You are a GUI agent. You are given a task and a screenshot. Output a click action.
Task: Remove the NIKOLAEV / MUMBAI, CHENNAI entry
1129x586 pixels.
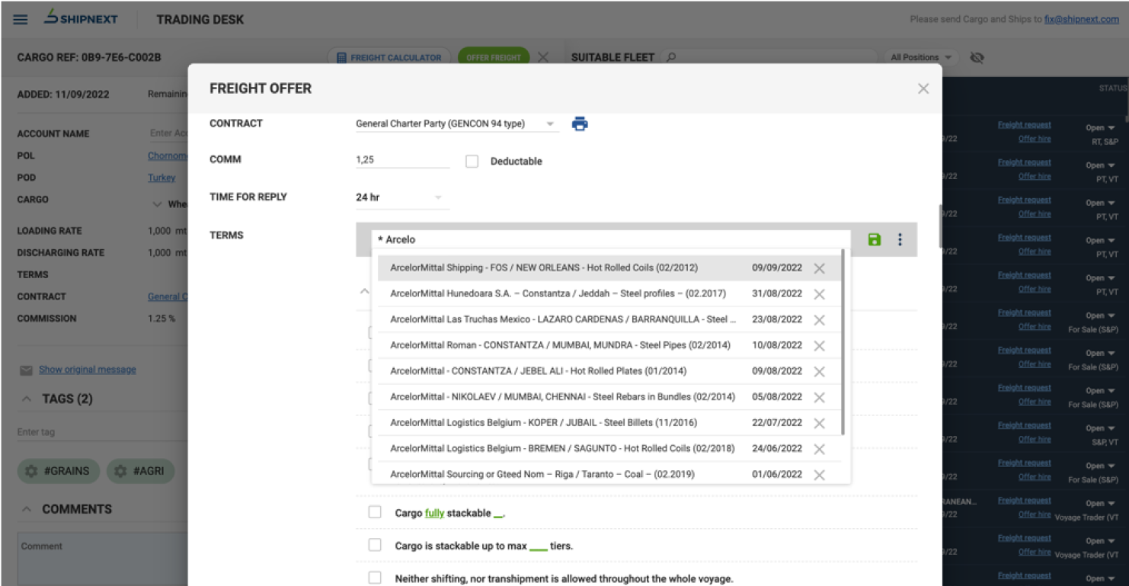(x=819, y=398)
